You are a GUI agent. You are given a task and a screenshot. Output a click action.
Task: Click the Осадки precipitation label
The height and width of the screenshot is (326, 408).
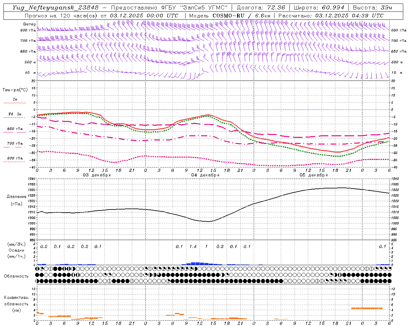17,250
